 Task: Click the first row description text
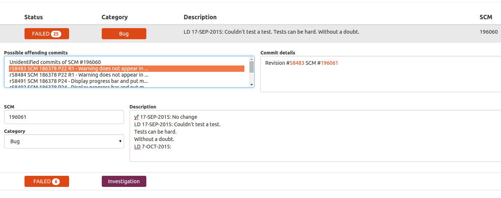[x=271, y=32]
